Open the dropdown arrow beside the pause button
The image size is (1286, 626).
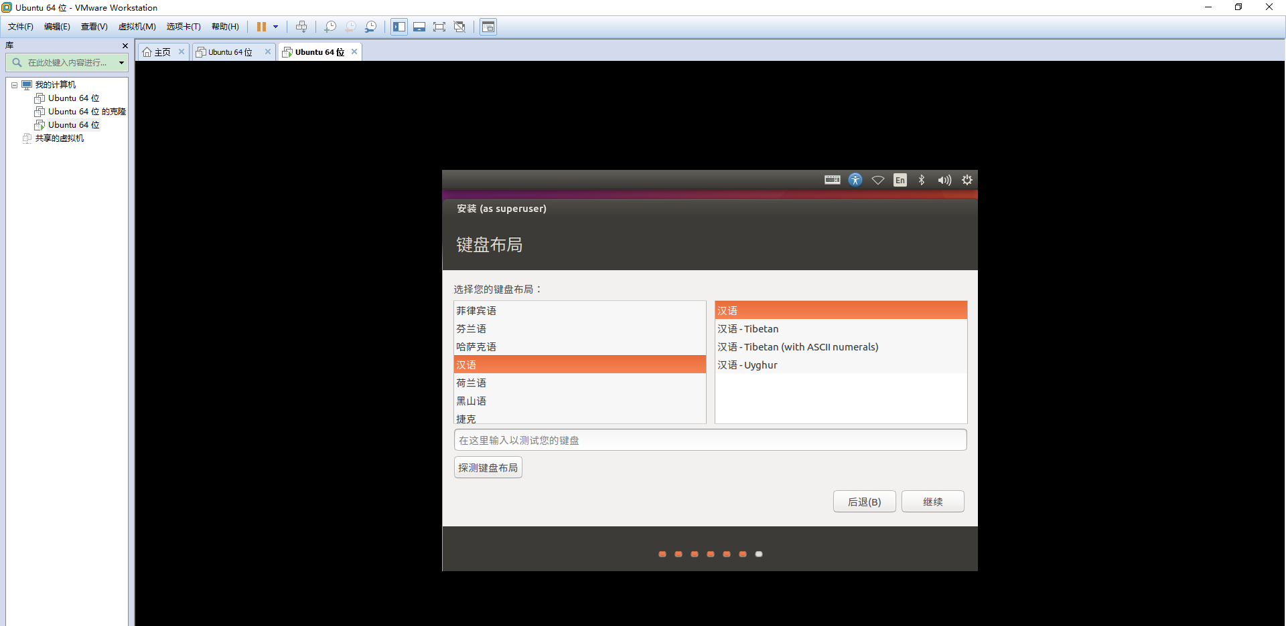click(275, 27)
